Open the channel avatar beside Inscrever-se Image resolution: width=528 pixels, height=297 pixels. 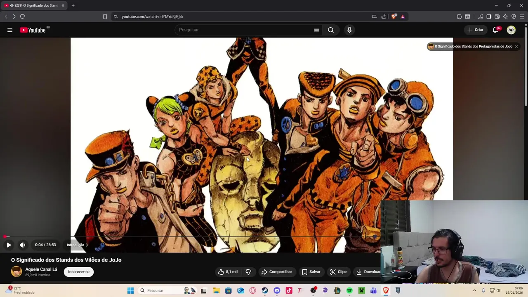click(16, 271)
